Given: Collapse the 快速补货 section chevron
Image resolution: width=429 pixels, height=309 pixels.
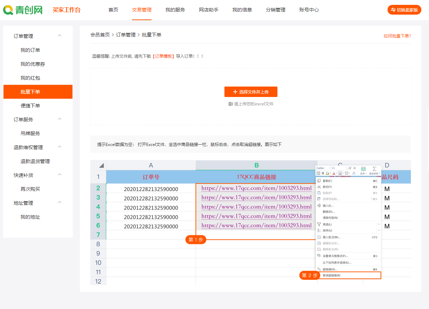Looking at the screenshot, I should coord(60,175).
